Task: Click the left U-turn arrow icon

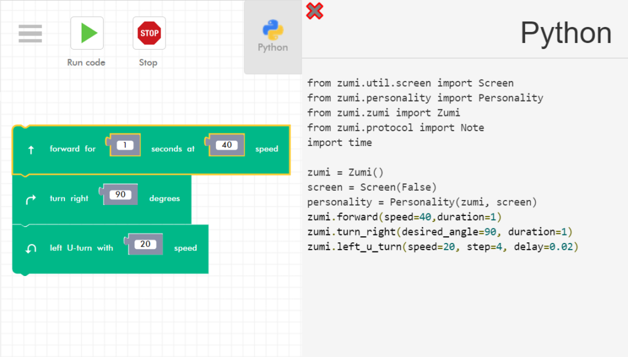Action: click(x=31, y=248)
